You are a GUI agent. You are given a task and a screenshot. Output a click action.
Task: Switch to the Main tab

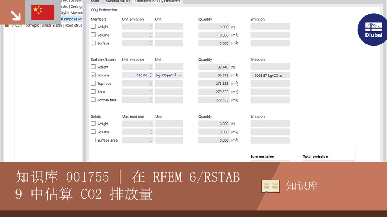95,2
